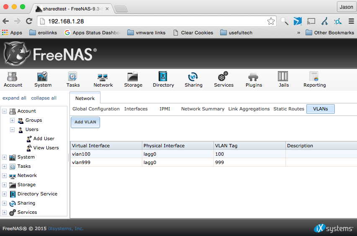The height and width of the screenshot is (236, 357).
Task: Click the View Users tree icon
Action: click(x=29, y=148)
